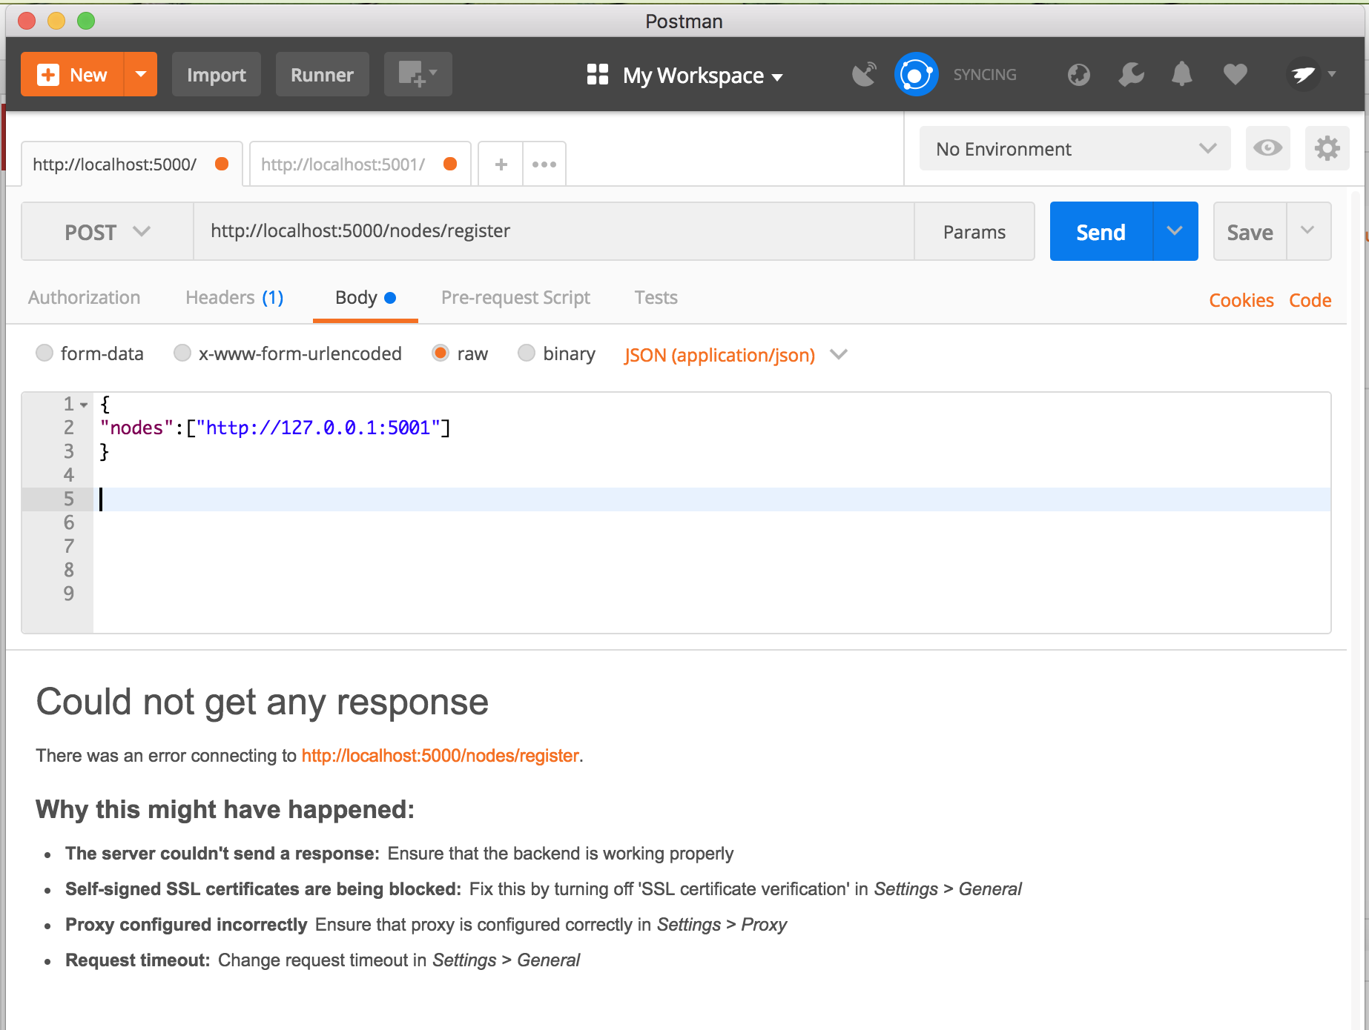Open the Code link
Screen dimensions: 1369x1030
click(x=1310, y=300)
